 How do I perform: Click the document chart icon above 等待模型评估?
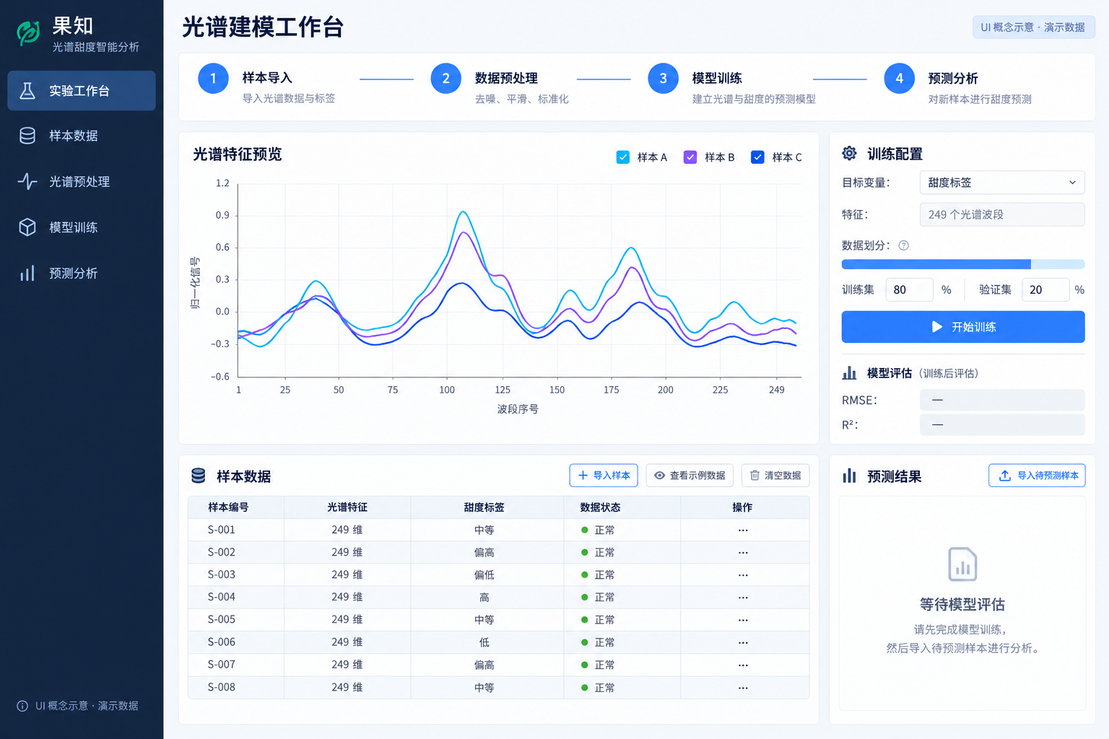click(962, 564)
